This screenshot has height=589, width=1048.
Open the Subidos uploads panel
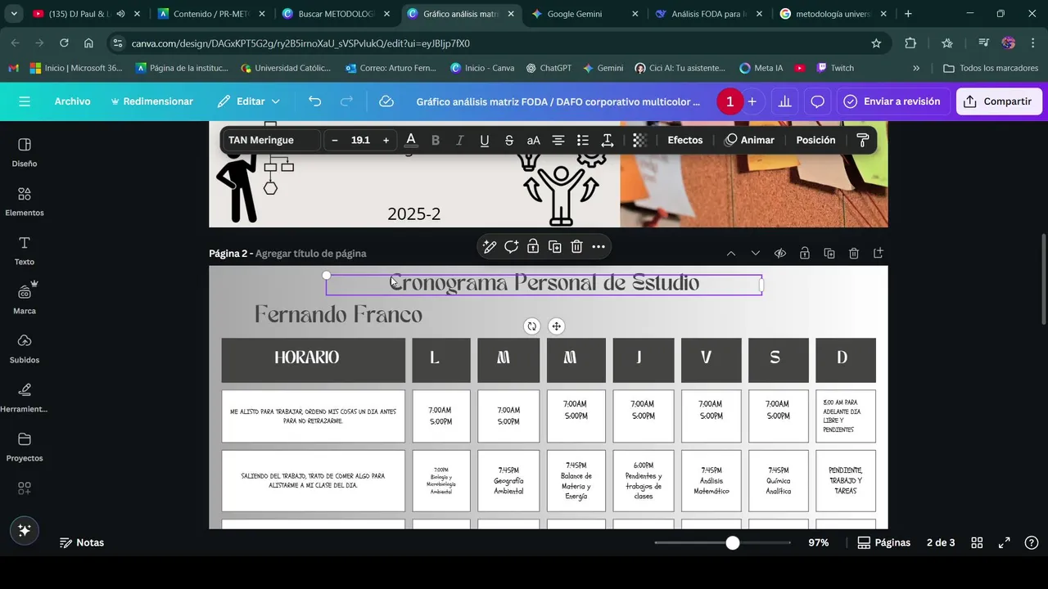[25, 348]
